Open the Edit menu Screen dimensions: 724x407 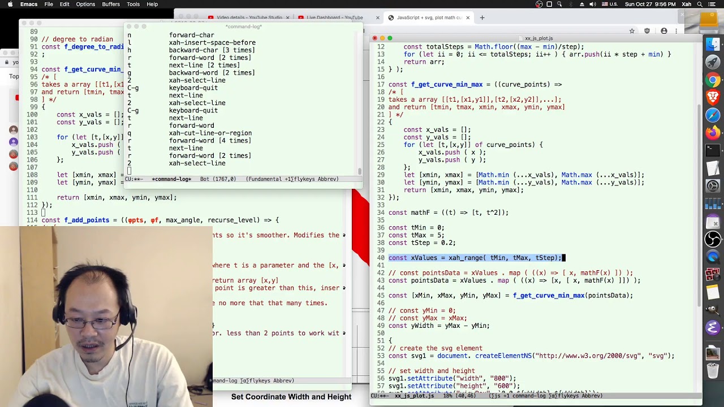[x=64, y=4]
